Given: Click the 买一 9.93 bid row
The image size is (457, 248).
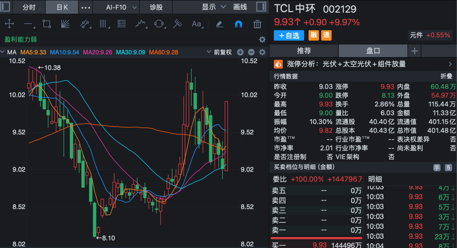Looking at the screenshot, I should pyautogui.click(x=317, y=245).
